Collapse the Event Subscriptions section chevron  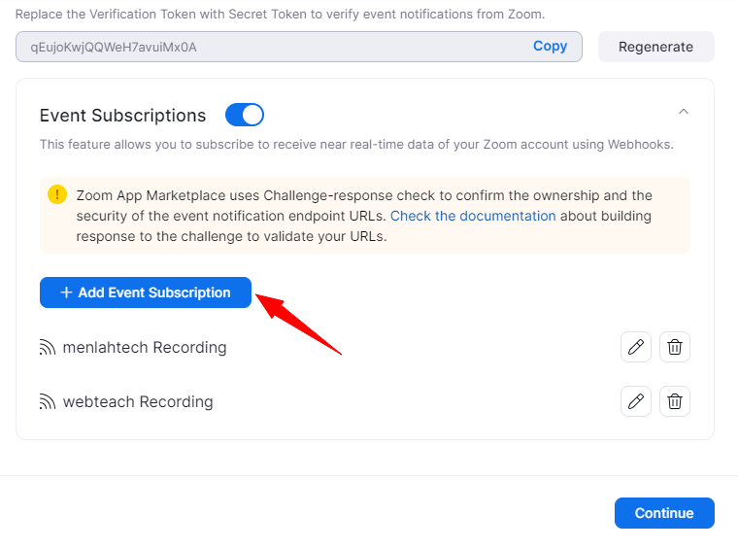[x=684, y=112]
